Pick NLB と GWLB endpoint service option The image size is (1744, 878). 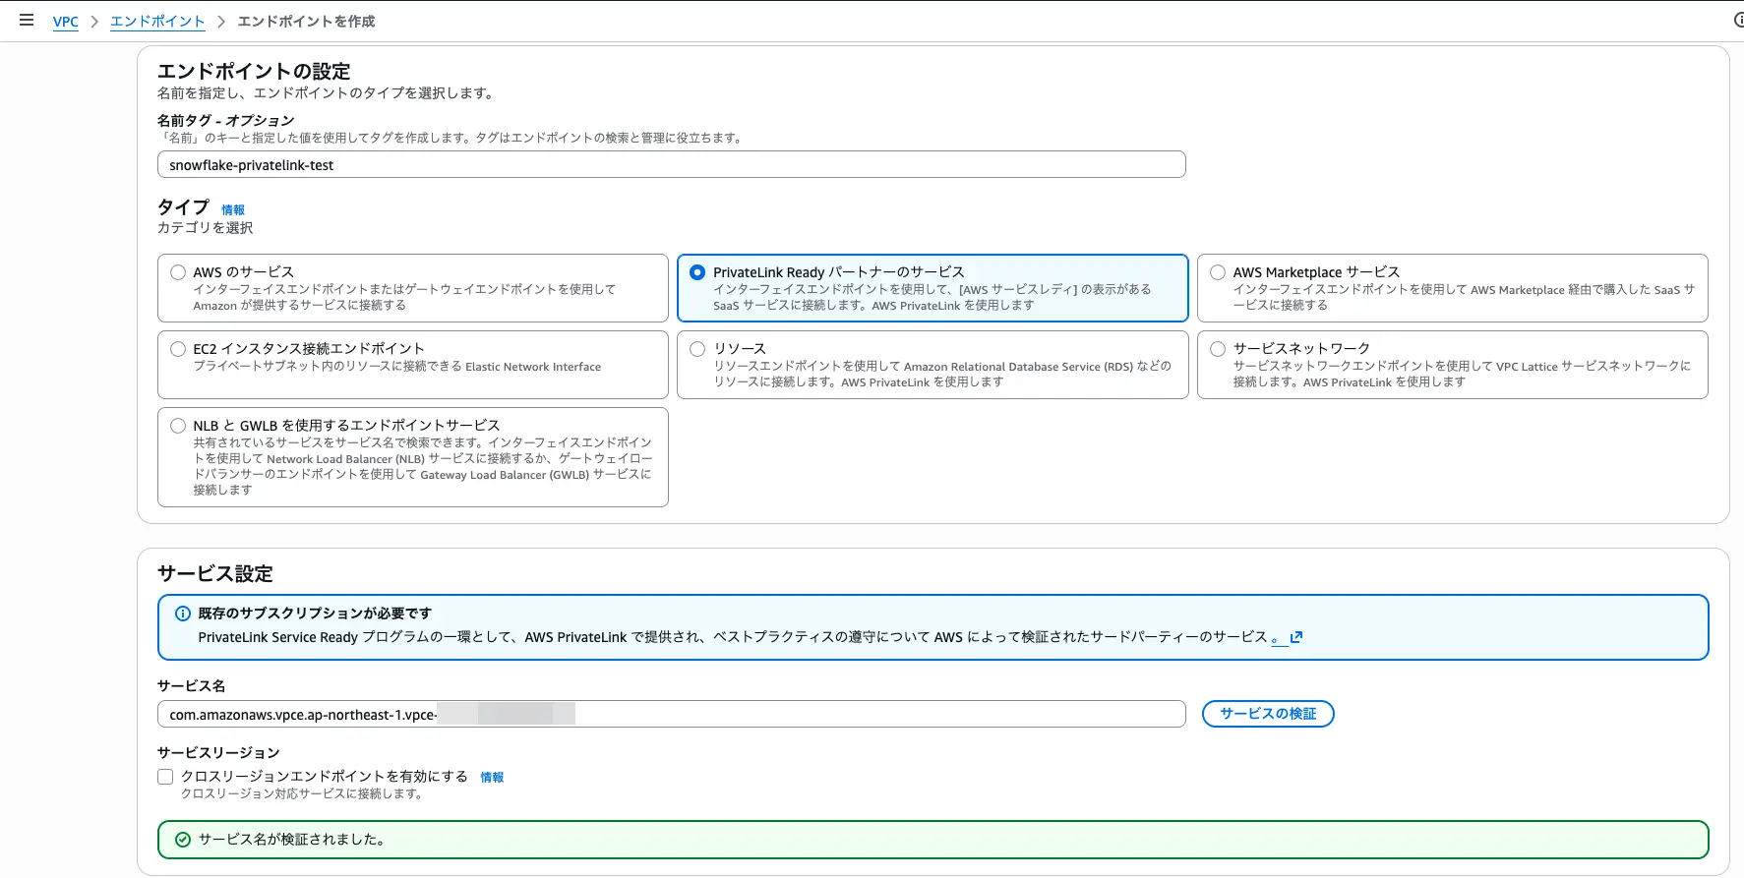tap(178, 426)
